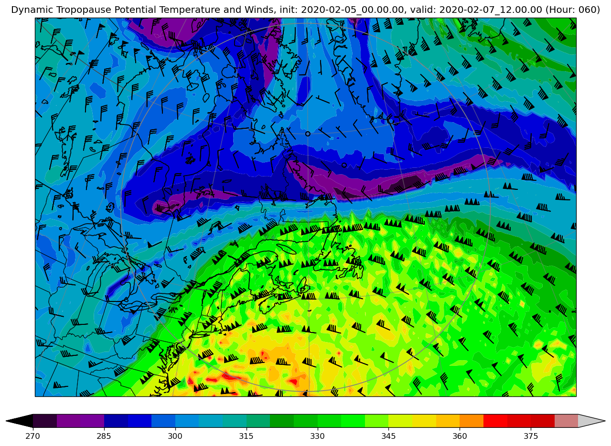The width and height of the screenshot is (611, 446).
Task: Select the orange segment right of 360
Action: 471,421
